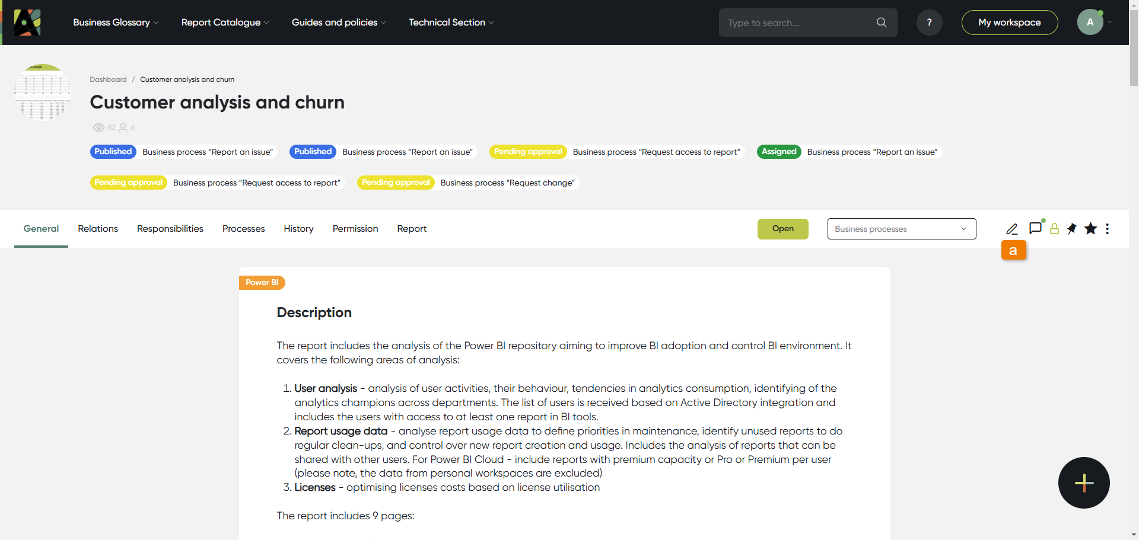Open the three-dot more options menu
The height and width of the screenshot is (540, 1139).
click(1107, 229)
